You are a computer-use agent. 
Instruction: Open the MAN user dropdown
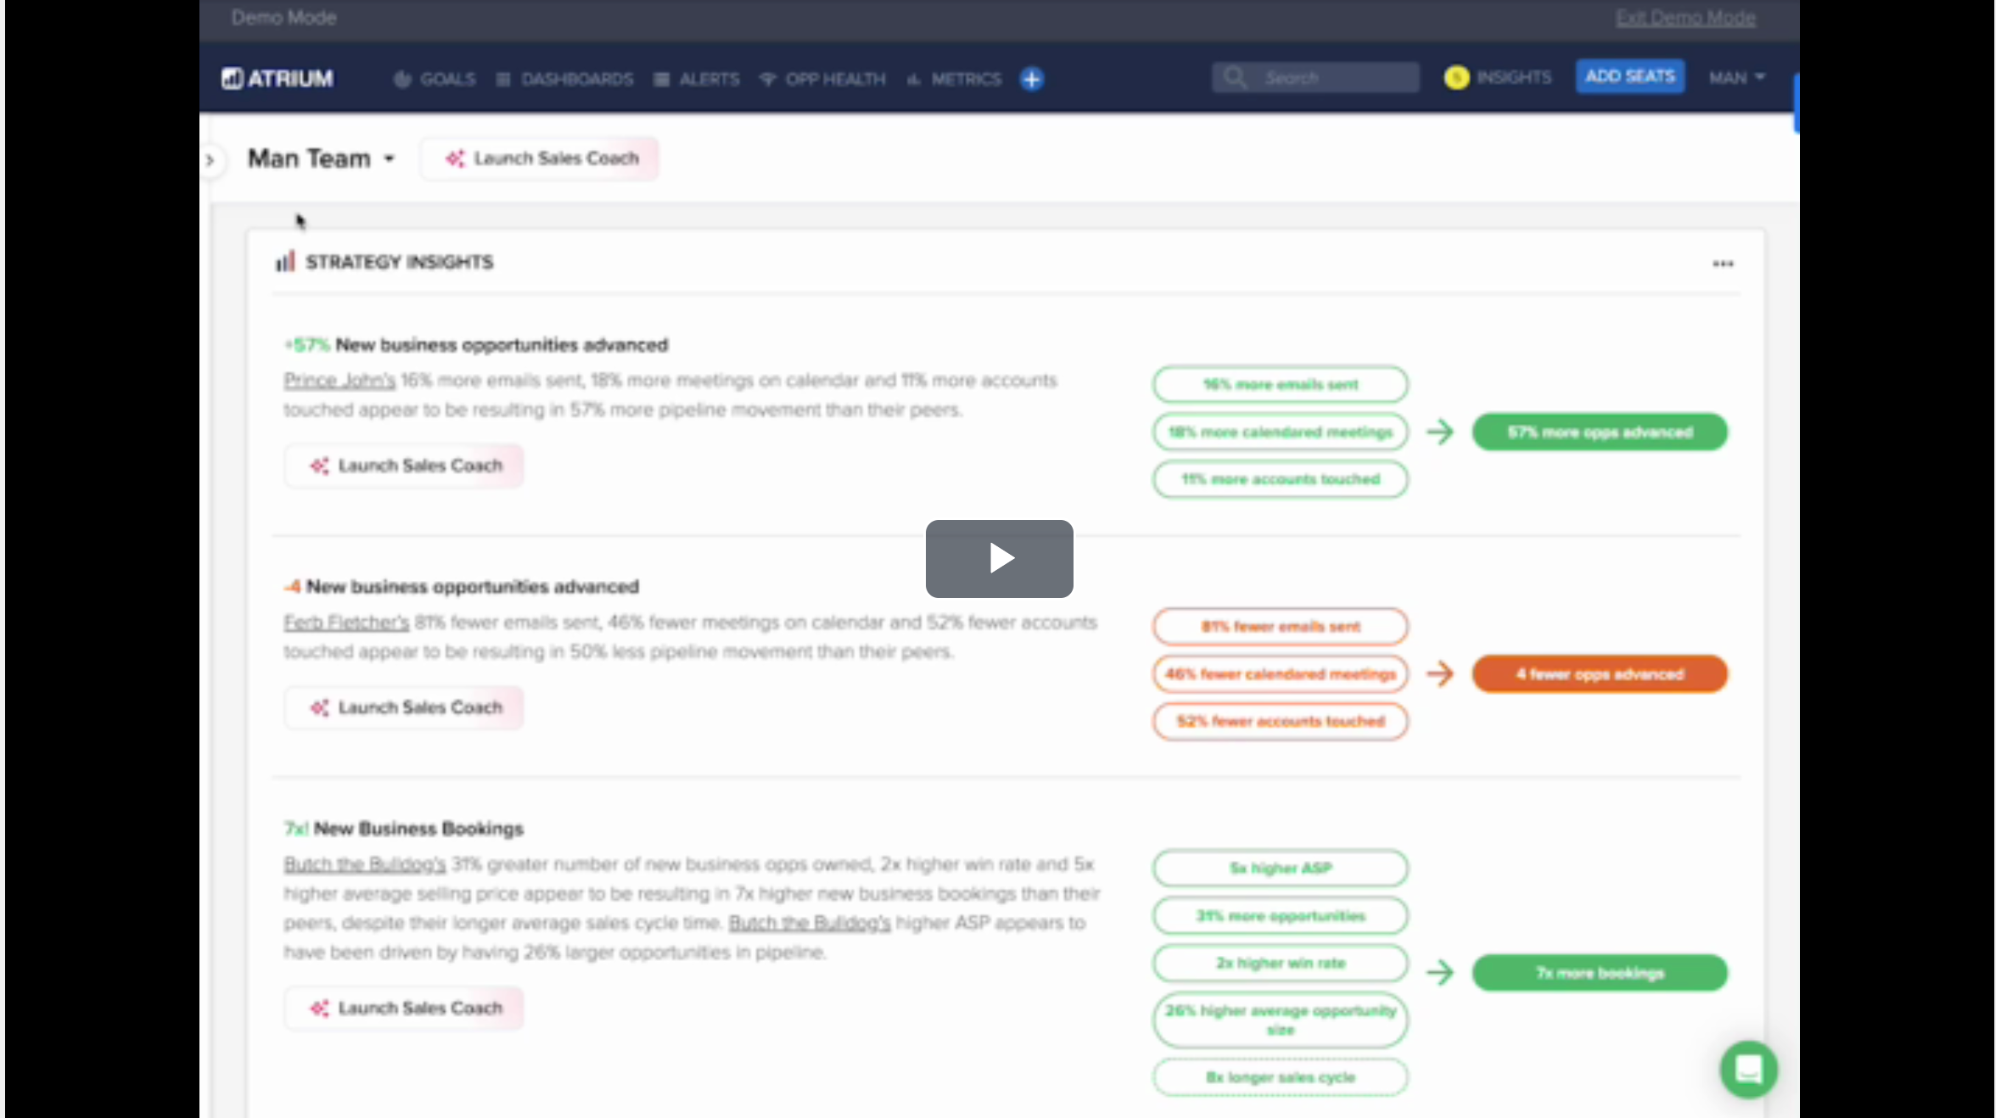point(1736,77)
